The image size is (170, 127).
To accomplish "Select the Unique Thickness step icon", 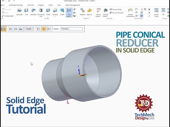I will coord(21,29).
